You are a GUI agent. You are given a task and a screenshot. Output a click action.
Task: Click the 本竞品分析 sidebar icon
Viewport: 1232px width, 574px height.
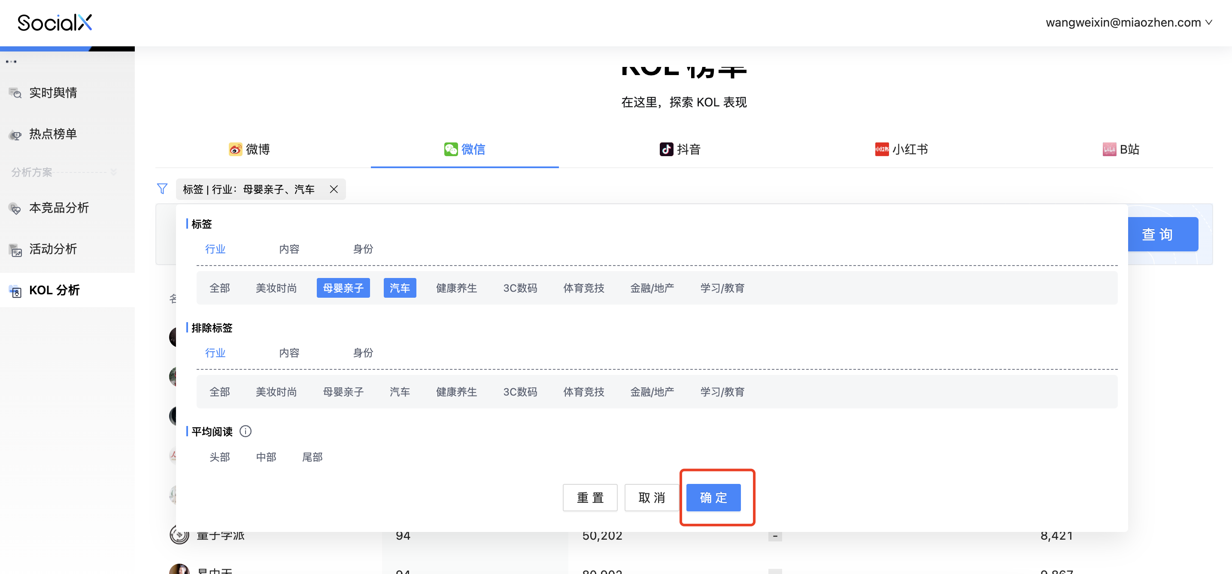coord(15,208)
